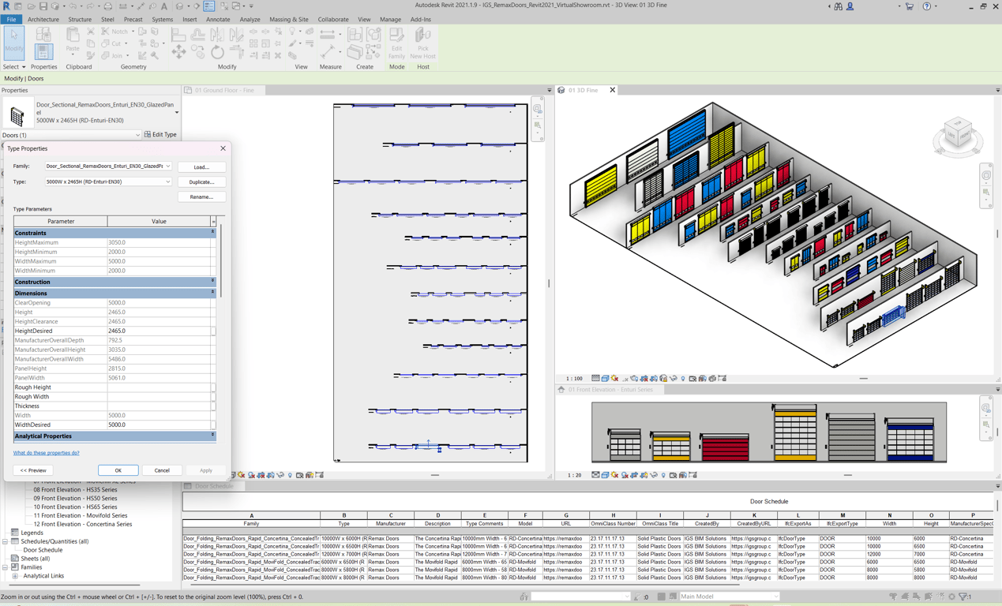Image resolution: width=1002 pixels, height=606 pixels.
Task: Collapse the Constraints parameter group
Action: pos(212,233)
